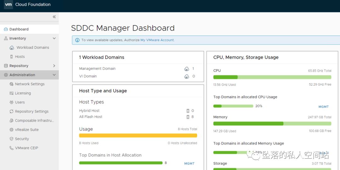The width and height of the screenshot is (340, 170).
Task: Click the Security shield icon in sidebar
Action: tap(12, 139)
